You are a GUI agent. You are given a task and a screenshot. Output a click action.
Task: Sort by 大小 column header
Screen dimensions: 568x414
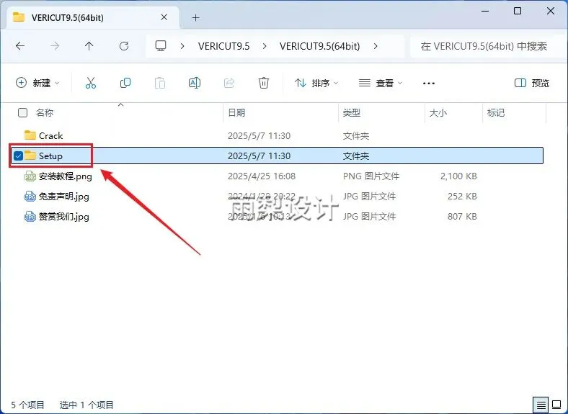point(438,112)
